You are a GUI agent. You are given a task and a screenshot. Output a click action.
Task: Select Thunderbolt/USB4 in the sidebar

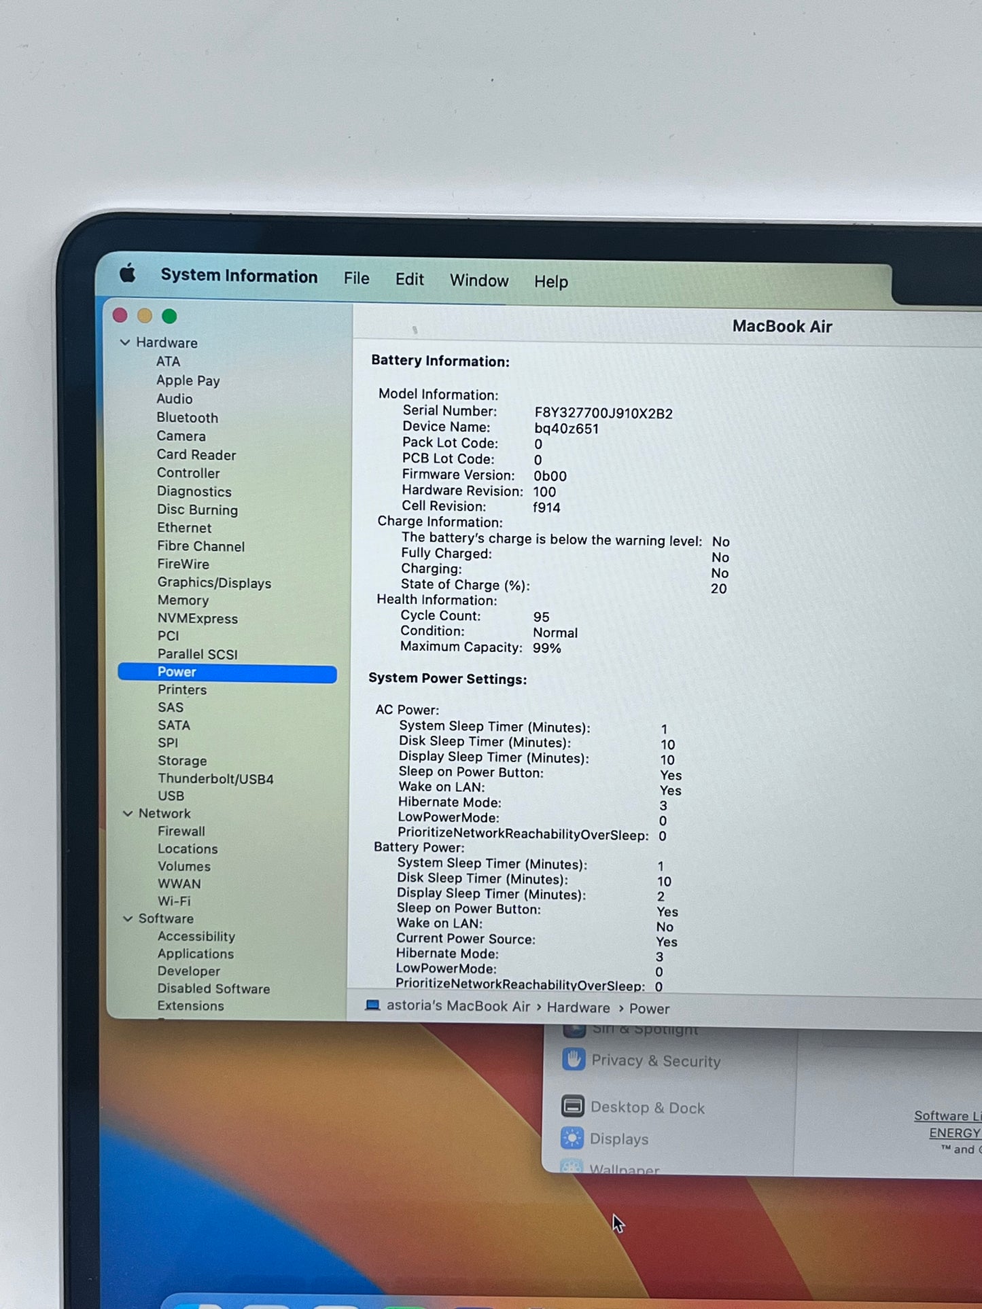215,778
